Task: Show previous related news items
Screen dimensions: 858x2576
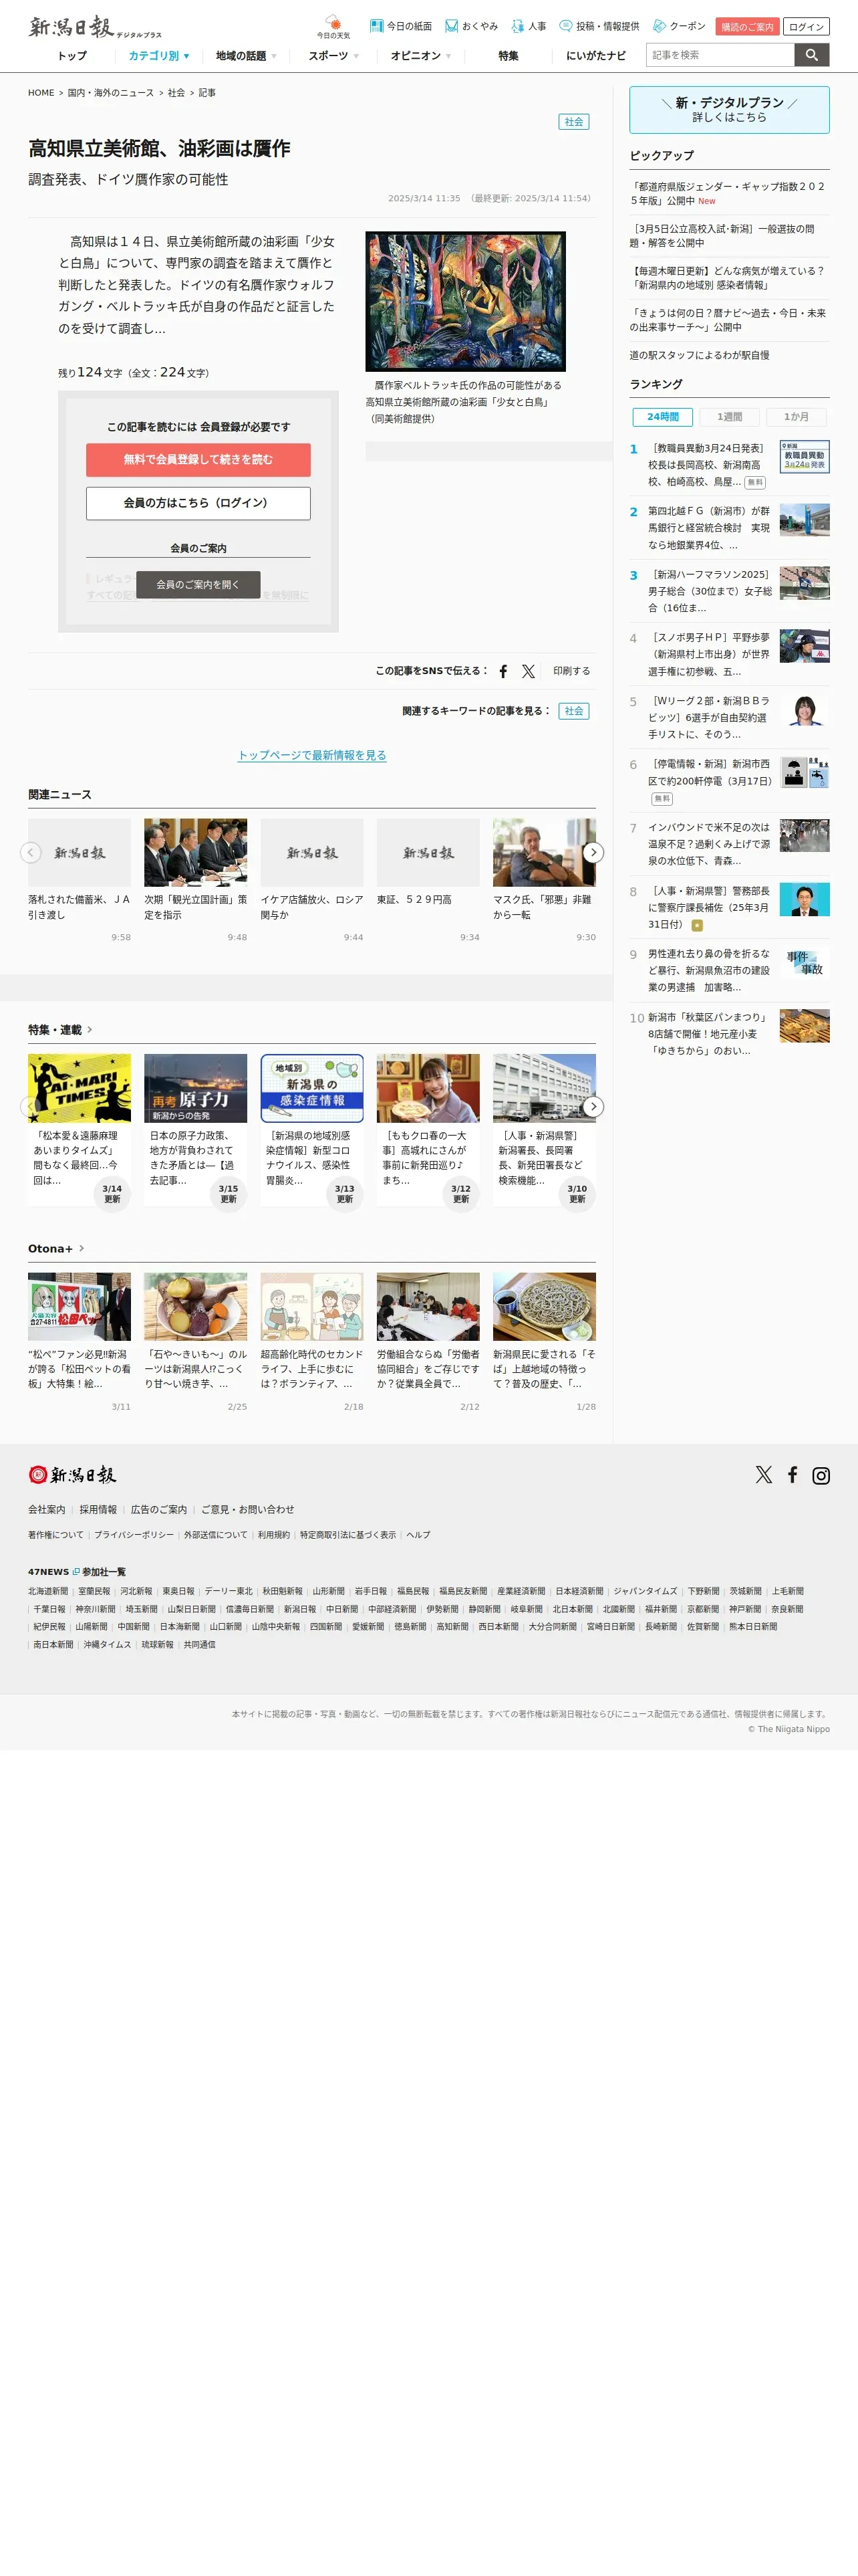Action: click(31, 852)
